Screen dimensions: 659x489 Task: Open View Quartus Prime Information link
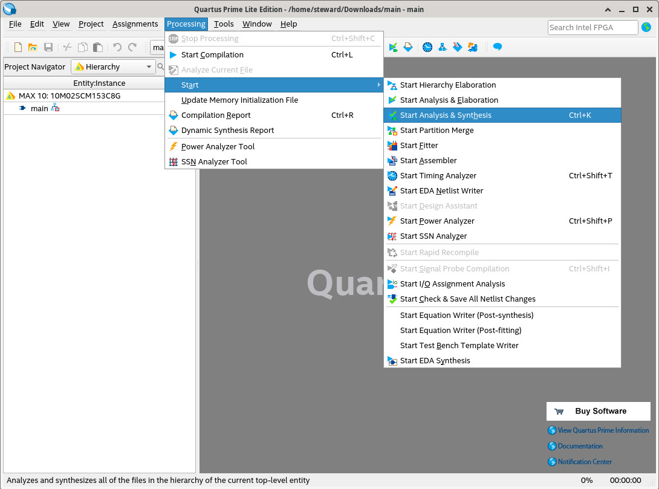point(603,430)
